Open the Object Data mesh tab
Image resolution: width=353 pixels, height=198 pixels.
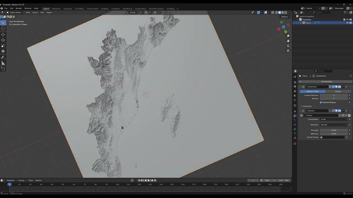(x=295, y=133)
